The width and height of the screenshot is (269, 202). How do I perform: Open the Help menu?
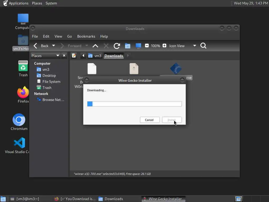(x=104, y=36)
